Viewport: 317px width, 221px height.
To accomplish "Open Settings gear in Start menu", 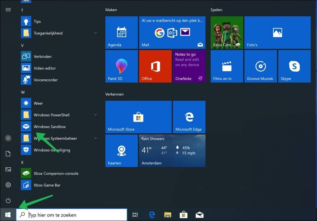I will click(x=8, y=185).
